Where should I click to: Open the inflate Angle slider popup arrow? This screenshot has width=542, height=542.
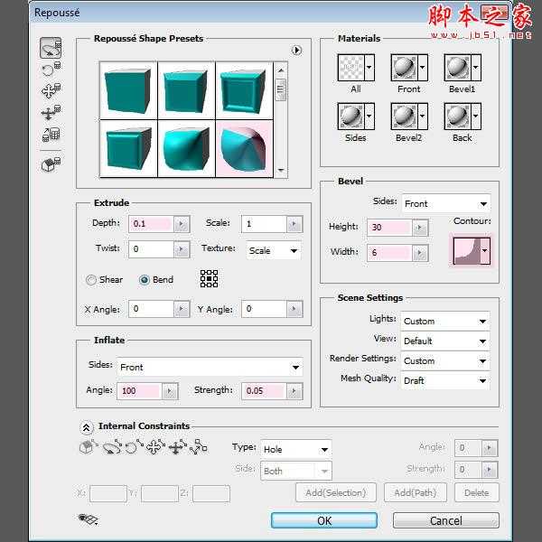tap(170, 391)
